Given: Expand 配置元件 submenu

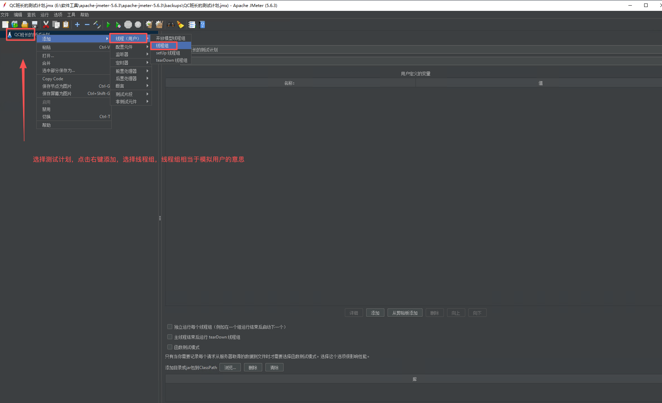Looking at the screenshot, I should point(131,47).
